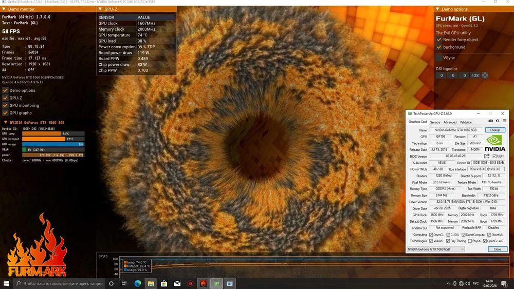This screenshot has width=514, height=289.
Task: Click the blue GPU usage bar
Action: tap(53, 144)
